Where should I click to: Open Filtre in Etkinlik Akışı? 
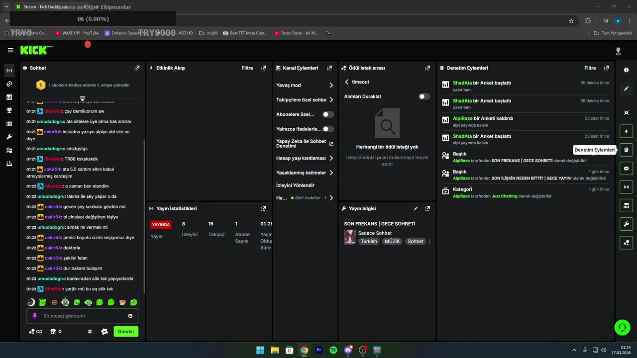pos(247,68)
